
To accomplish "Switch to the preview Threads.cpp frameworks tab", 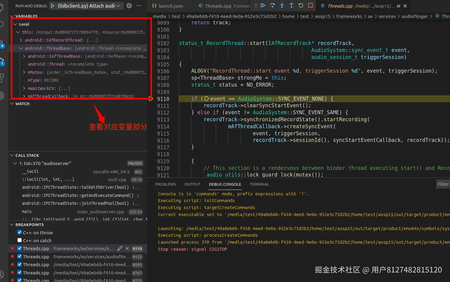I will point(225,6).
